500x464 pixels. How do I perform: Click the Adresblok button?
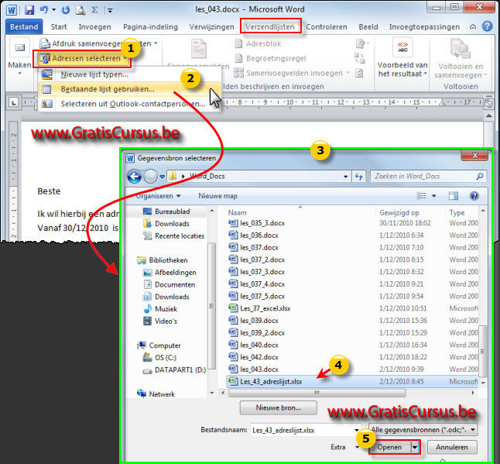pos(259,43)
